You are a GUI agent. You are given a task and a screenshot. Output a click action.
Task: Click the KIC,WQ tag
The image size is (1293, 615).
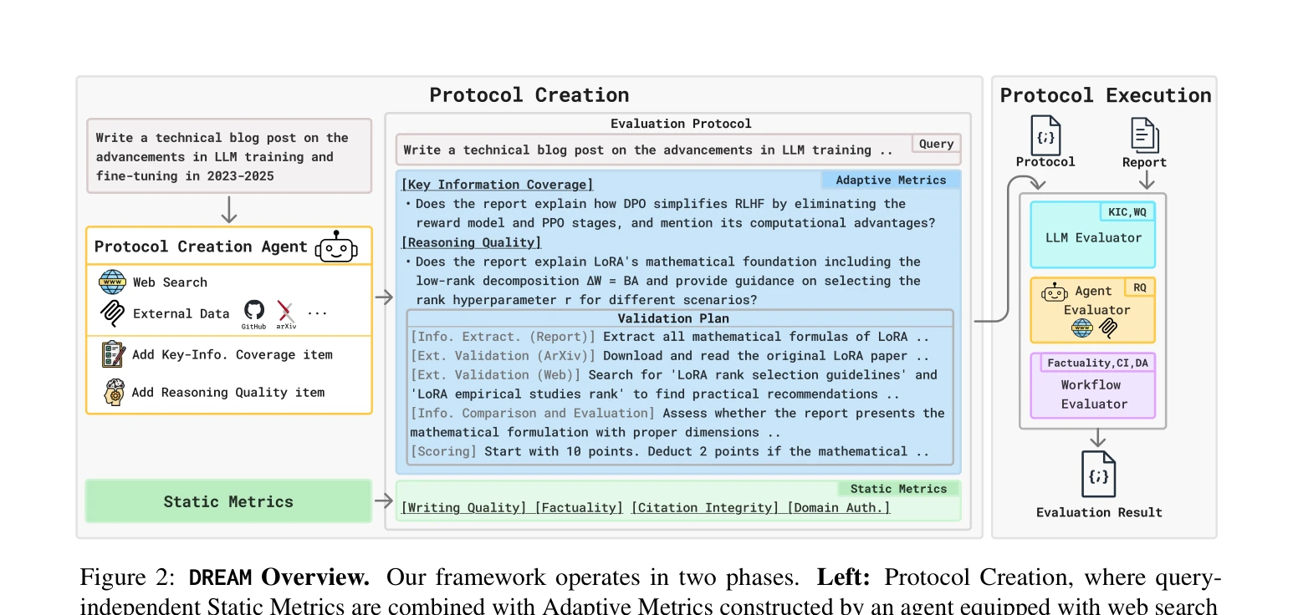point(1126,211)
